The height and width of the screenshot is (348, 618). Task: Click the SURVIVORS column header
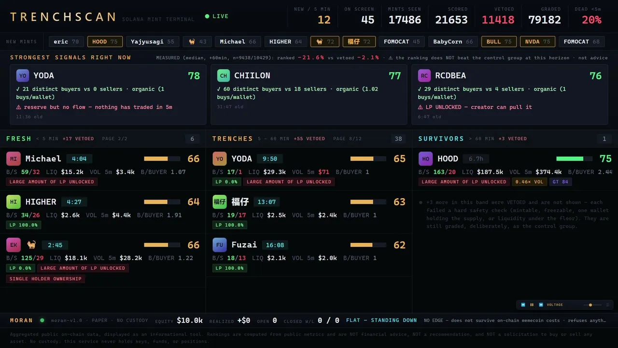(441, 139)
